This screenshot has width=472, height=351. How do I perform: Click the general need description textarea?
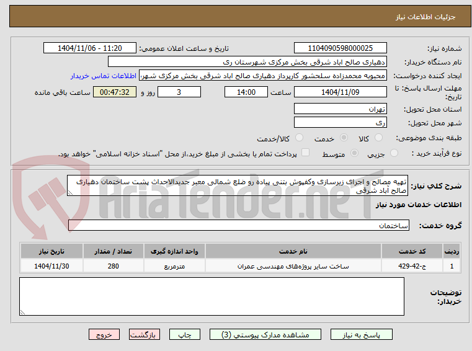pyautogui.click(x=238, y=186)
